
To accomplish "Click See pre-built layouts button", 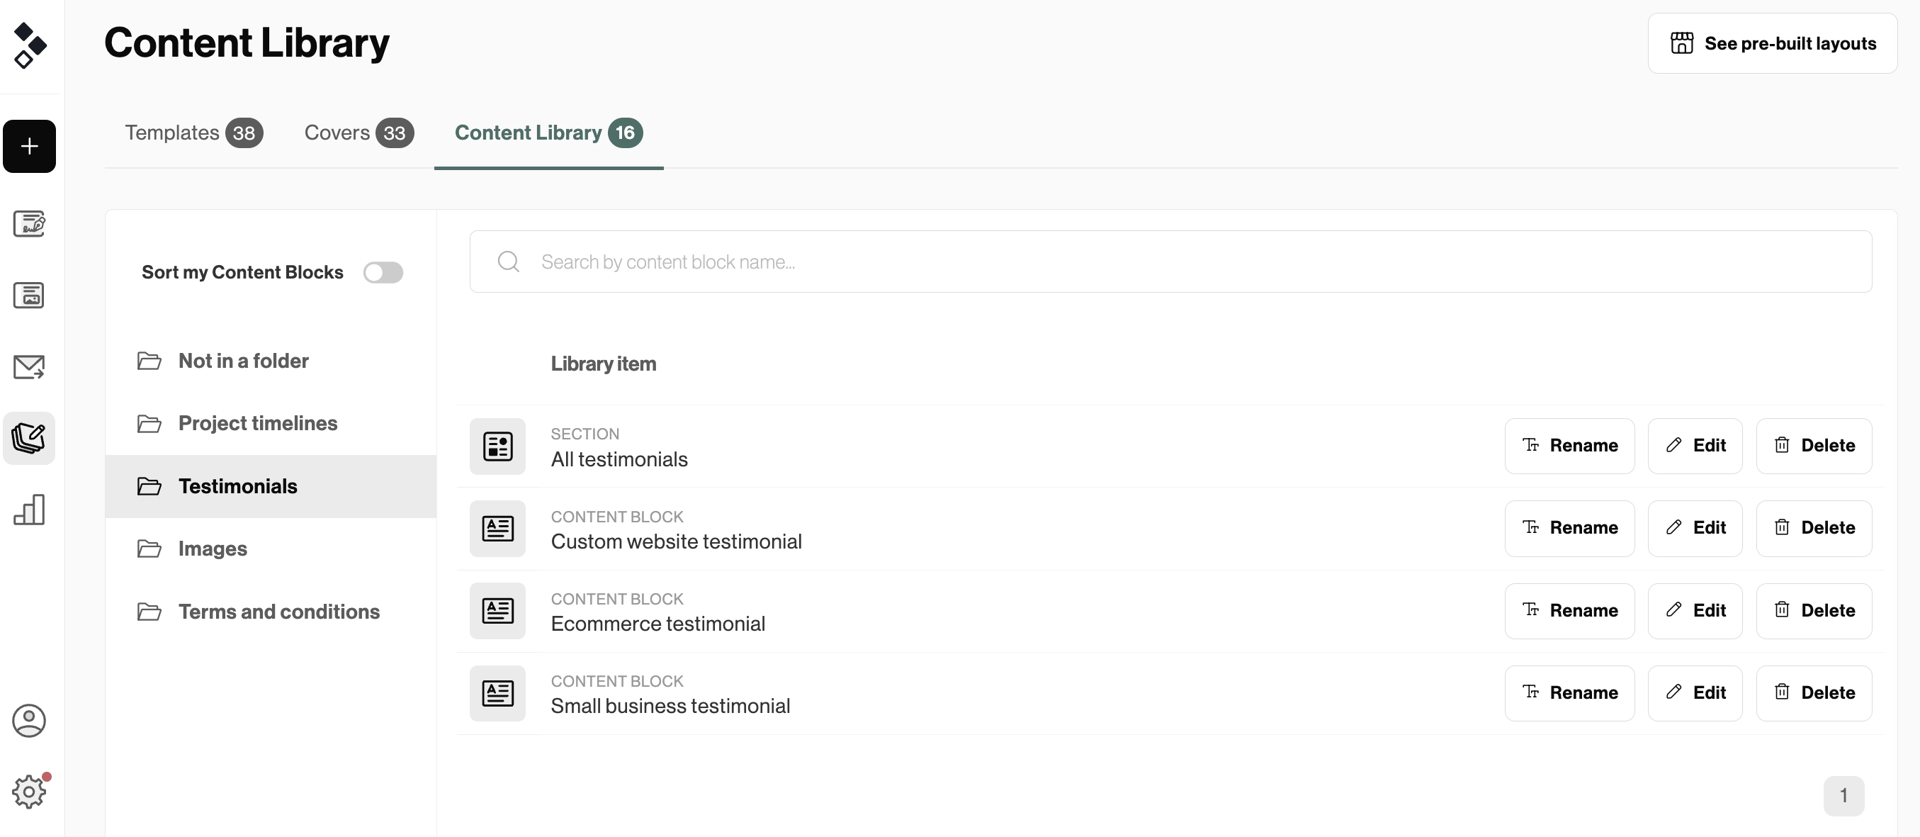I will tap(1773, 43).
